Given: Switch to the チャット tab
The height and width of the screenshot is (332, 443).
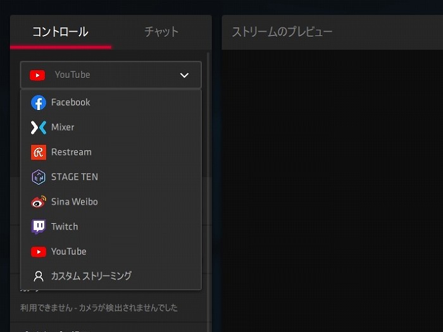Looking at the screenshot, I should [161, 32].
